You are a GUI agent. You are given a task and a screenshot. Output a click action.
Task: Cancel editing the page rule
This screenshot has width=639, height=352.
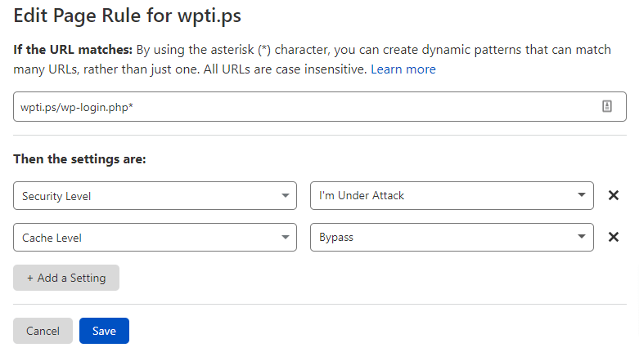tap(43, 331)
